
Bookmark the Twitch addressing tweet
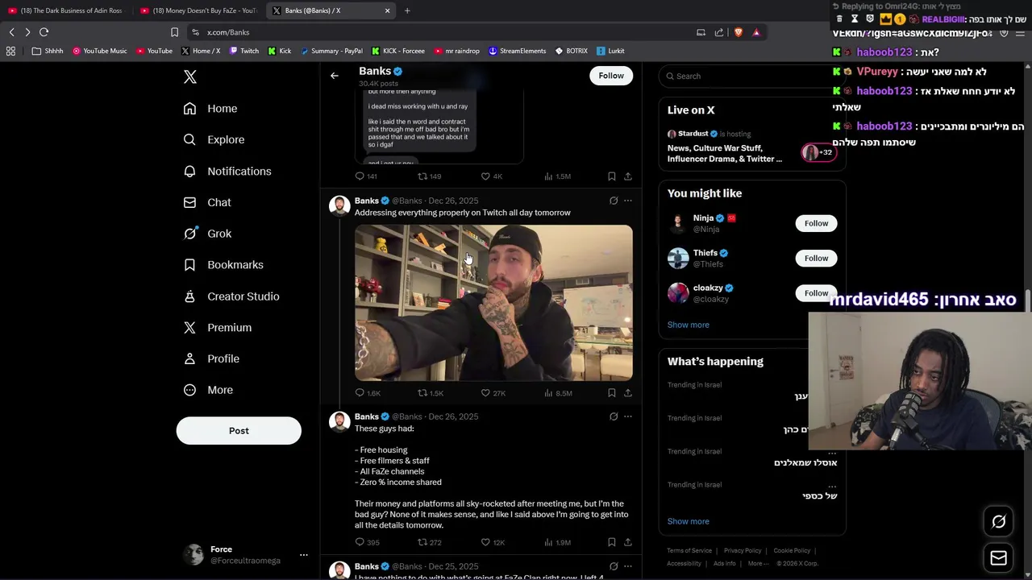(x=612, y=393)
